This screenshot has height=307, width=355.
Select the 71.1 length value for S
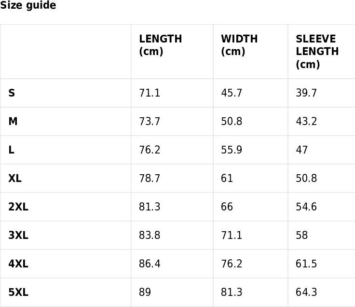(150, 93)
